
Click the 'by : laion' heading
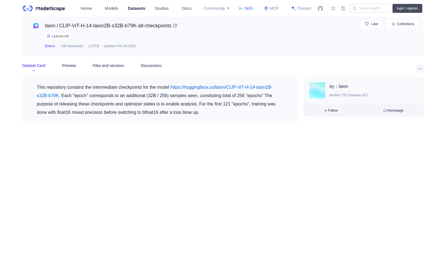339,86
